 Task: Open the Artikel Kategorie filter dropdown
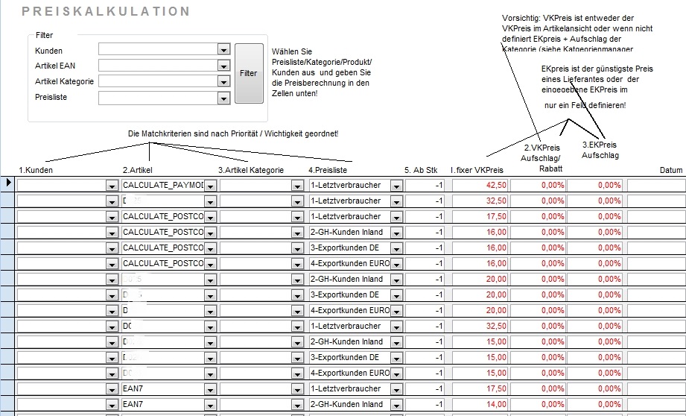point(223,82)
